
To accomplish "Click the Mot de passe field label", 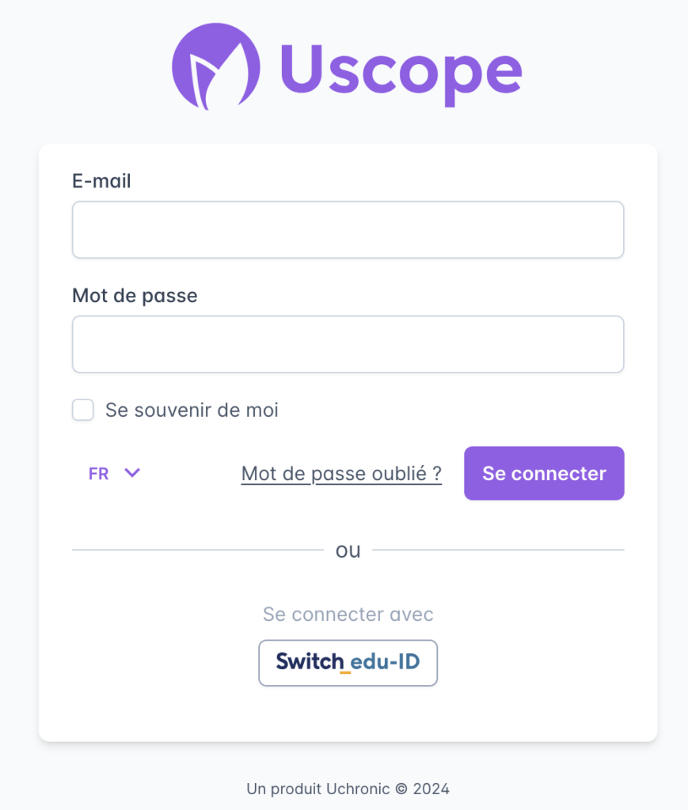I will [135, 296].
